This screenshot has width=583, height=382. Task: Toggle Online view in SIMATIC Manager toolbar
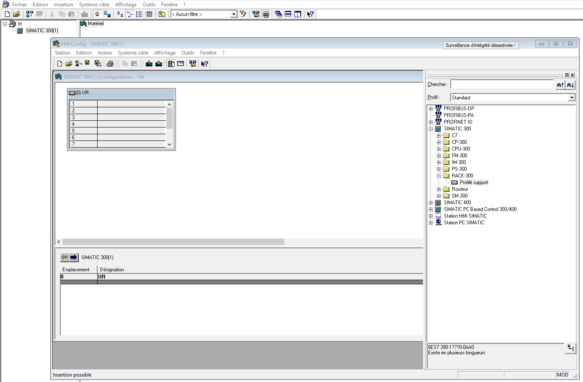[x=107, y=14]
